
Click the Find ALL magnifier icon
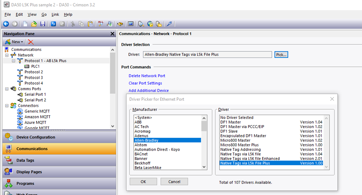(x=101, y=24)
